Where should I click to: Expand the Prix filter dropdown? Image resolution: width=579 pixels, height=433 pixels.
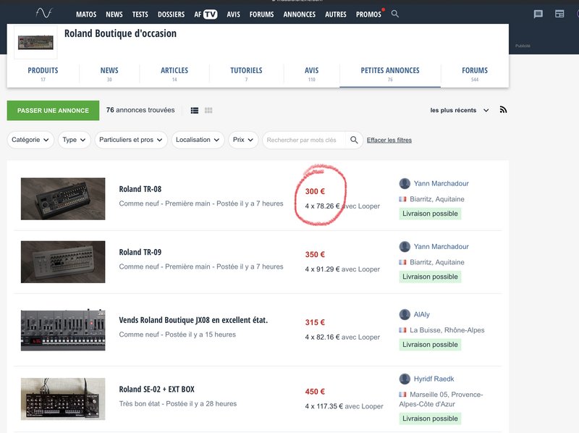point(243,140)
